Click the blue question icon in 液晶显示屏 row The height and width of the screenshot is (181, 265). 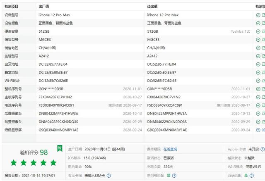(258, 130)
